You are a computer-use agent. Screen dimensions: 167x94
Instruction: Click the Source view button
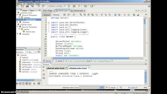(x=47, y=15)
